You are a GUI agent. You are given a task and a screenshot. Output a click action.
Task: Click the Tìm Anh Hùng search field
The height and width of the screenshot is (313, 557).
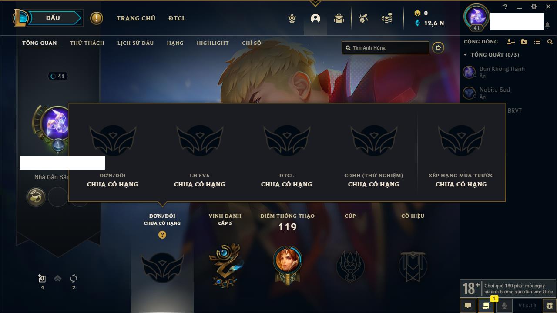[x=386, y=48]
